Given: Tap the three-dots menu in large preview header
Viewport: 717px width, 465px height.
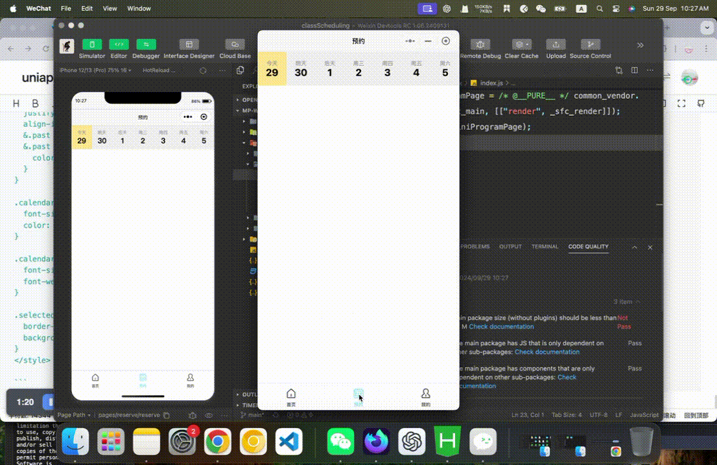Looking at the screenshot, I should click(410, 41).
